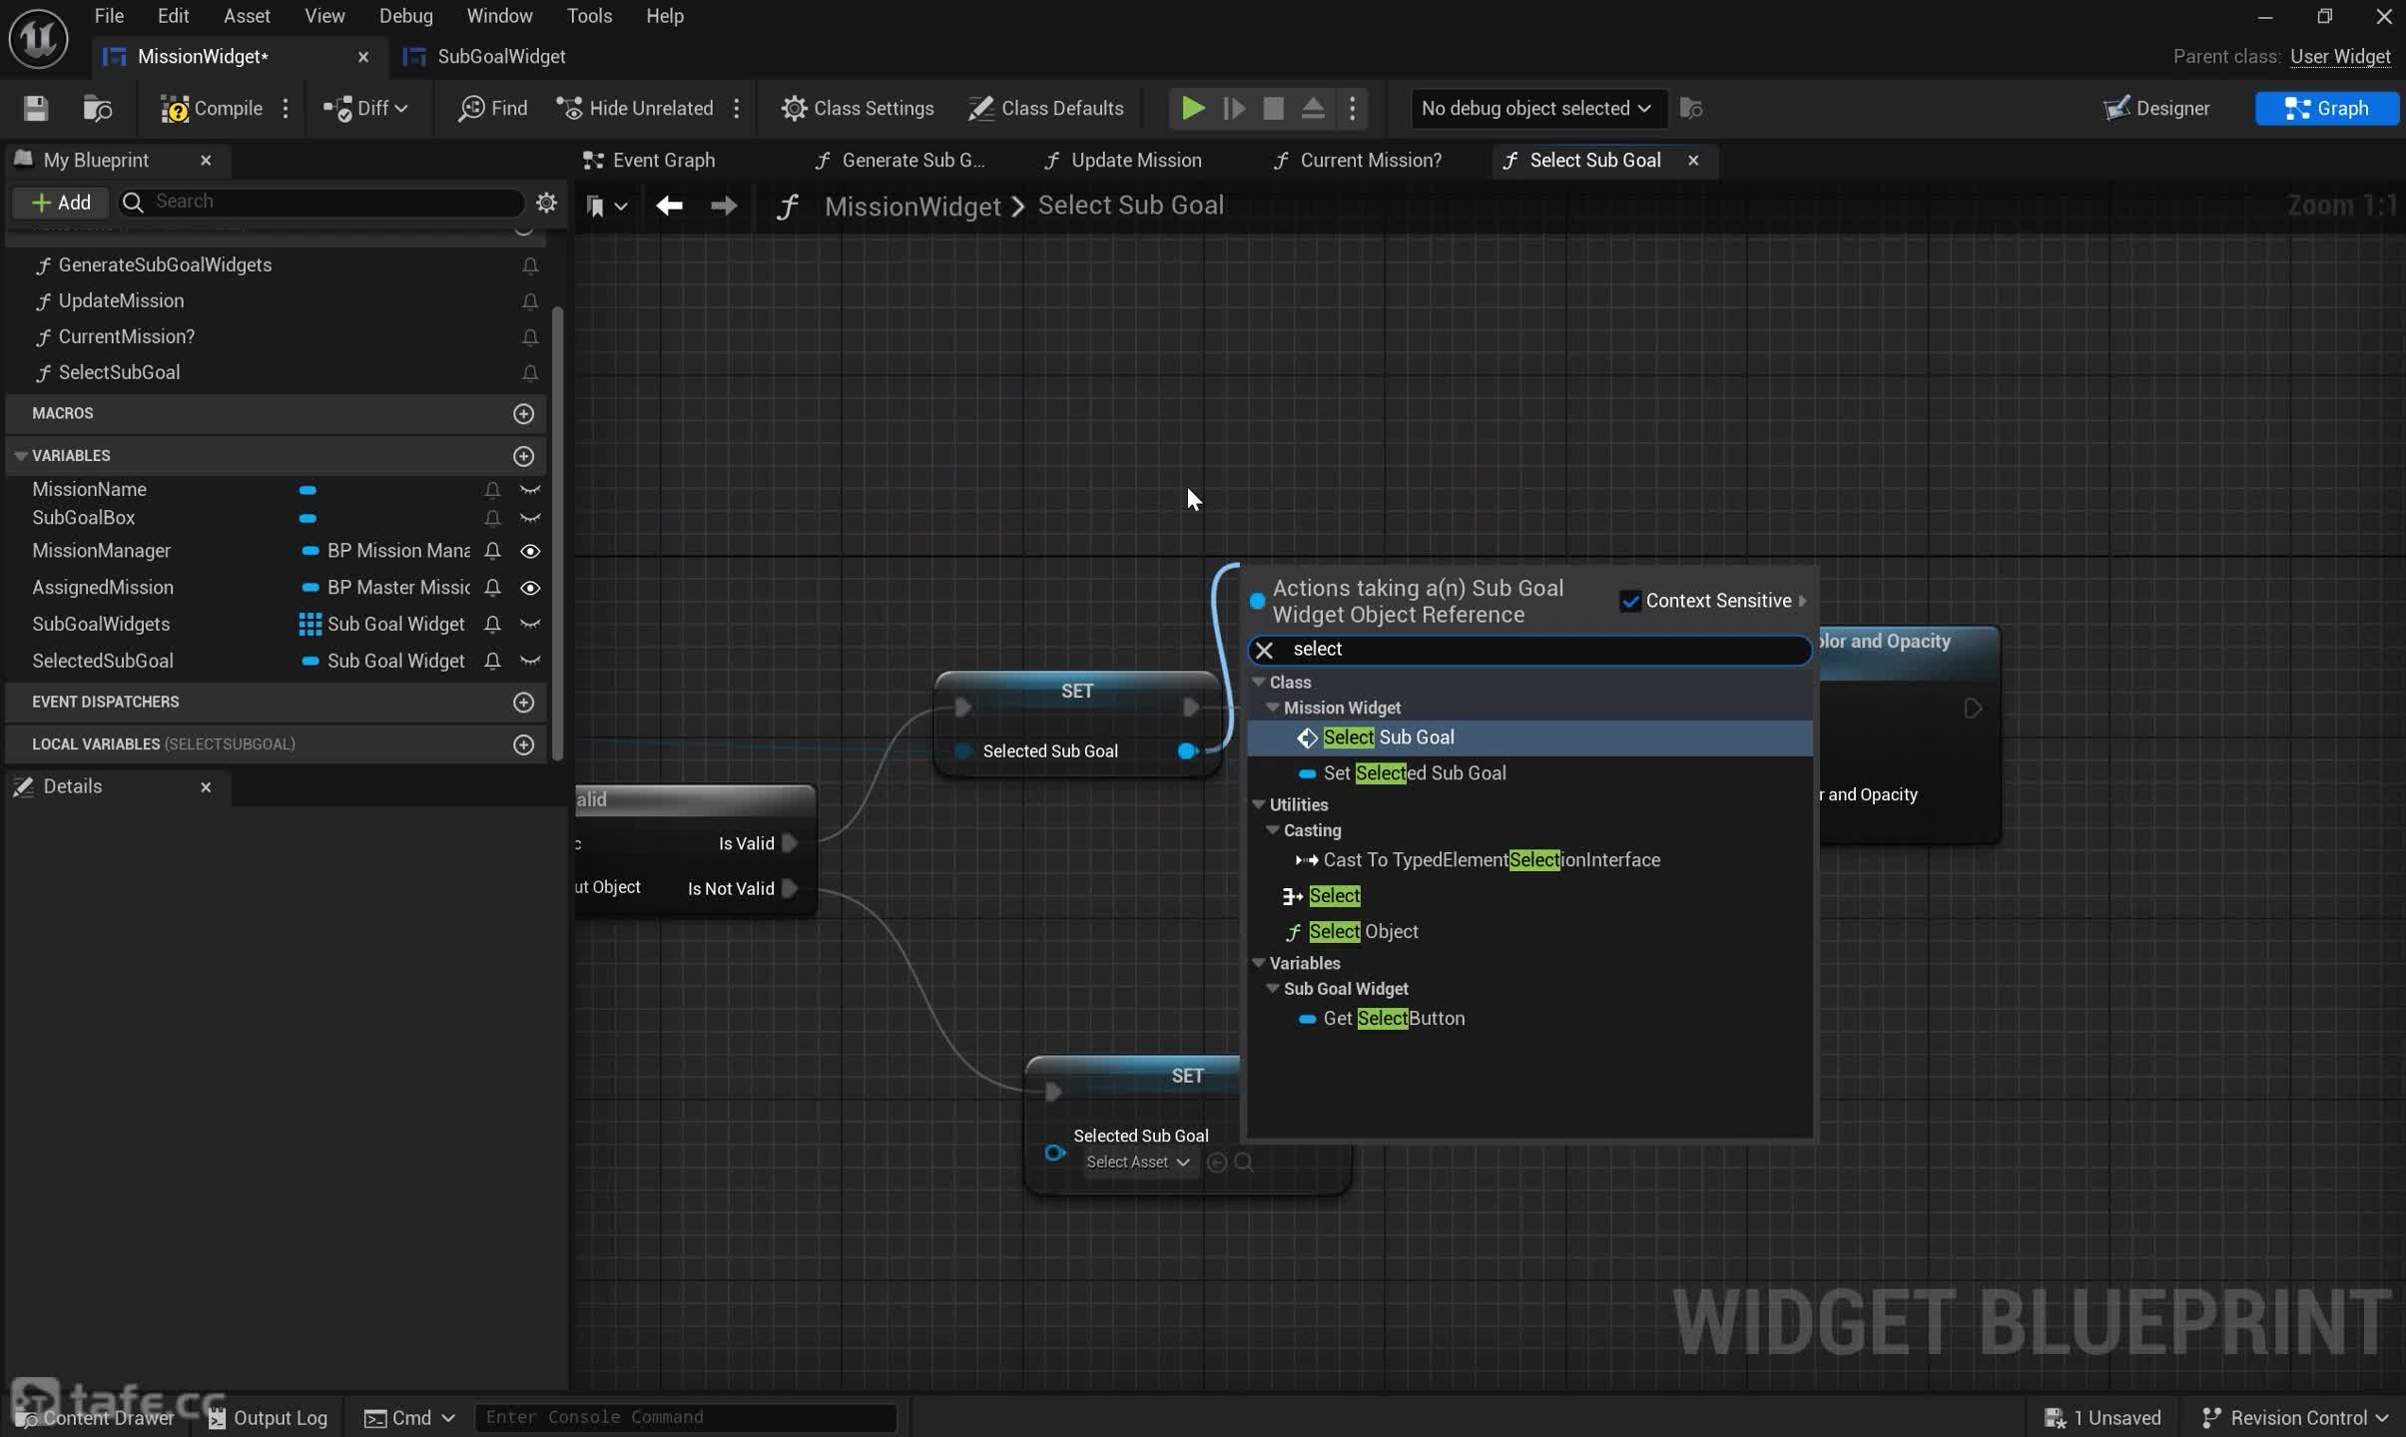
Task: Switch to Graph mode
Action: 2326,108
